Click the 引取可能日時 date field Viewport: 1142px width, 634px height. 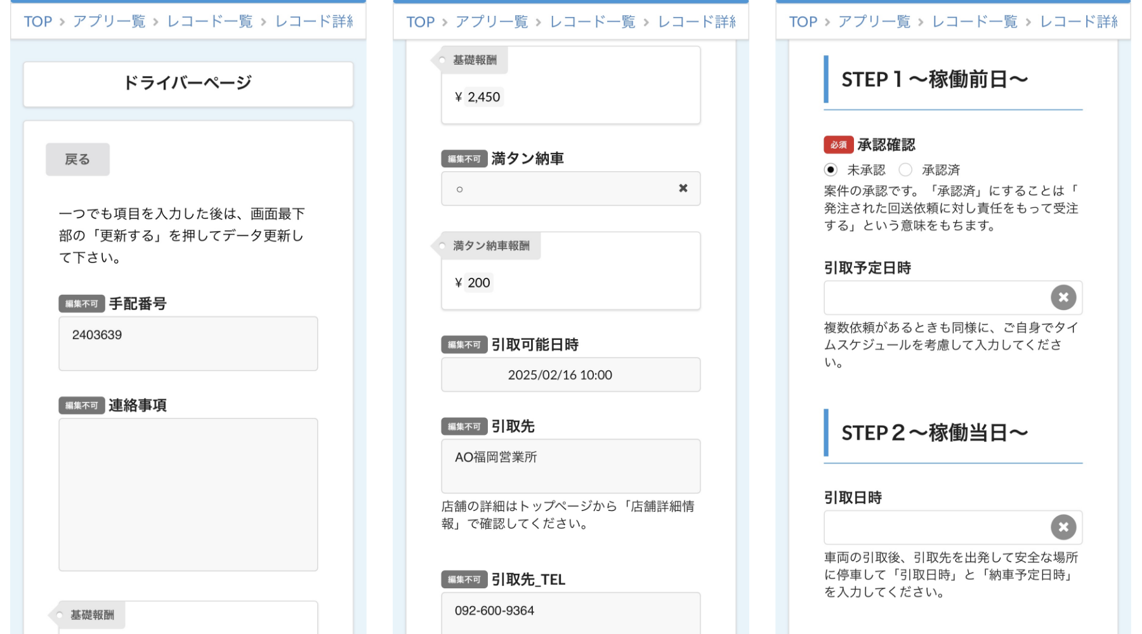570,375
